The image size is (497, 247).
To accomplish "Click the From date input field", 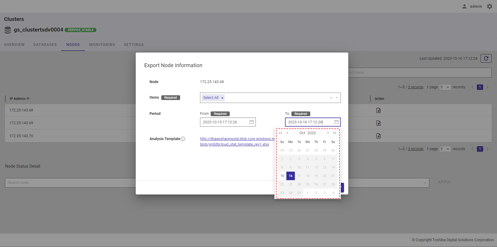I will tap(224, 122).
